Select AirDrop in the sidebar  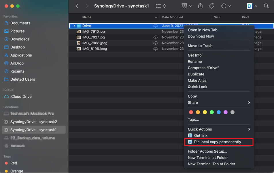[x=17, y=63]
